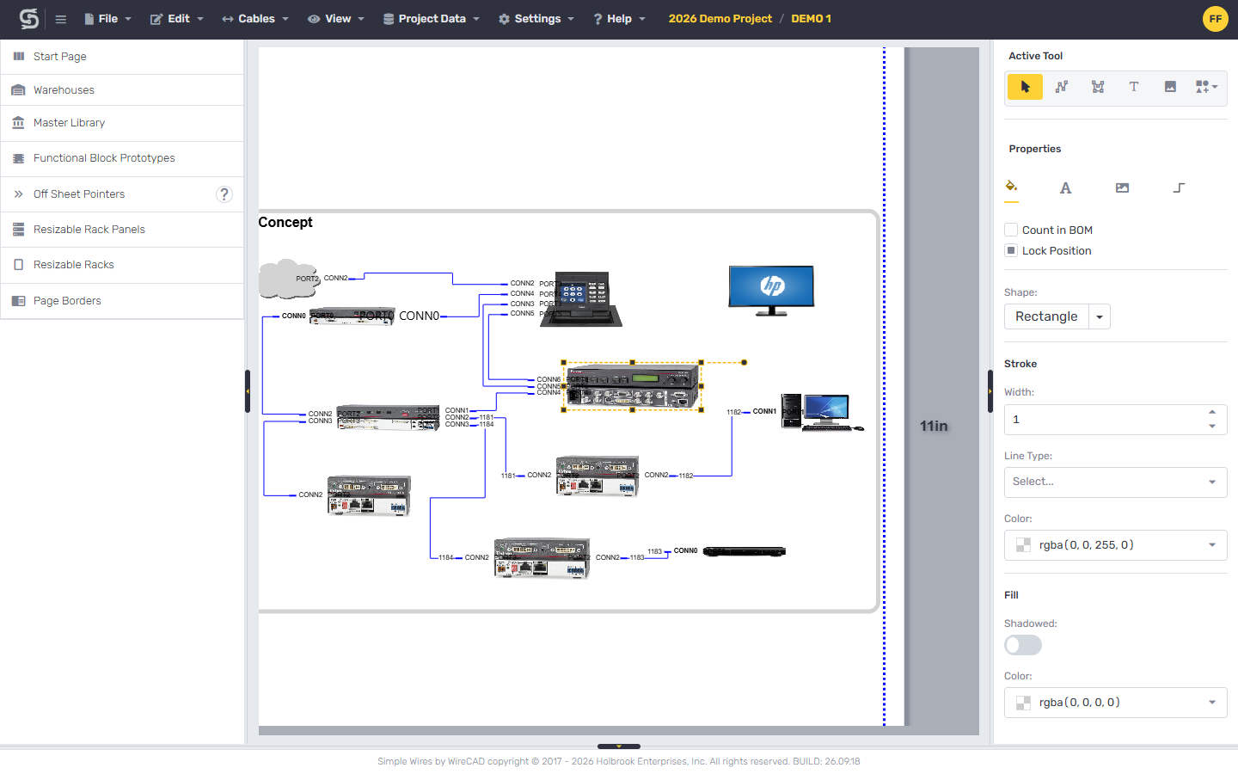
Task: Open the DEMO 1 breadcrumb link
Action: (811, 19)
